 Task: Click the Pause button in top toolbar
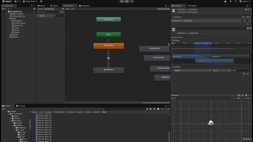127,1
